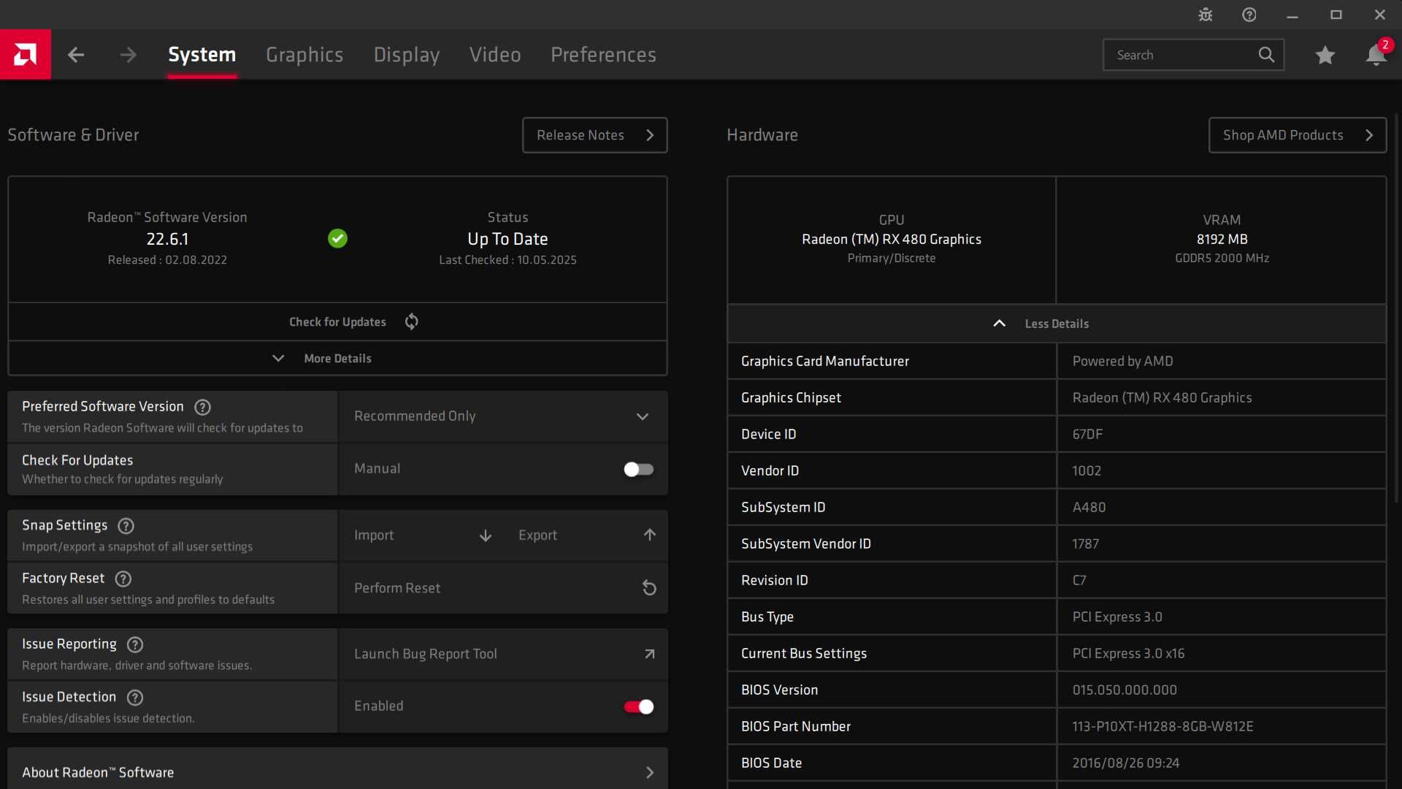Viewport: 1402px width, 789px height.
Task: Click the Device ID value 67DF
Action: pos(1087,435)
